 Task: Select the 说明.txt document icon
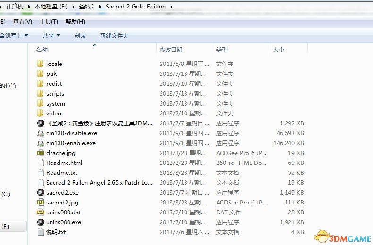(x=41, y=232)
